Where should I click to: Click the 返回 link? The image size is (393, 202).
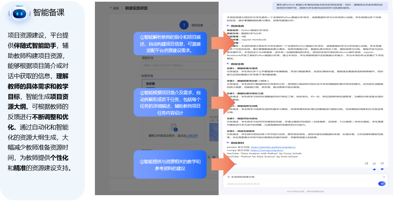pos(116,8)
